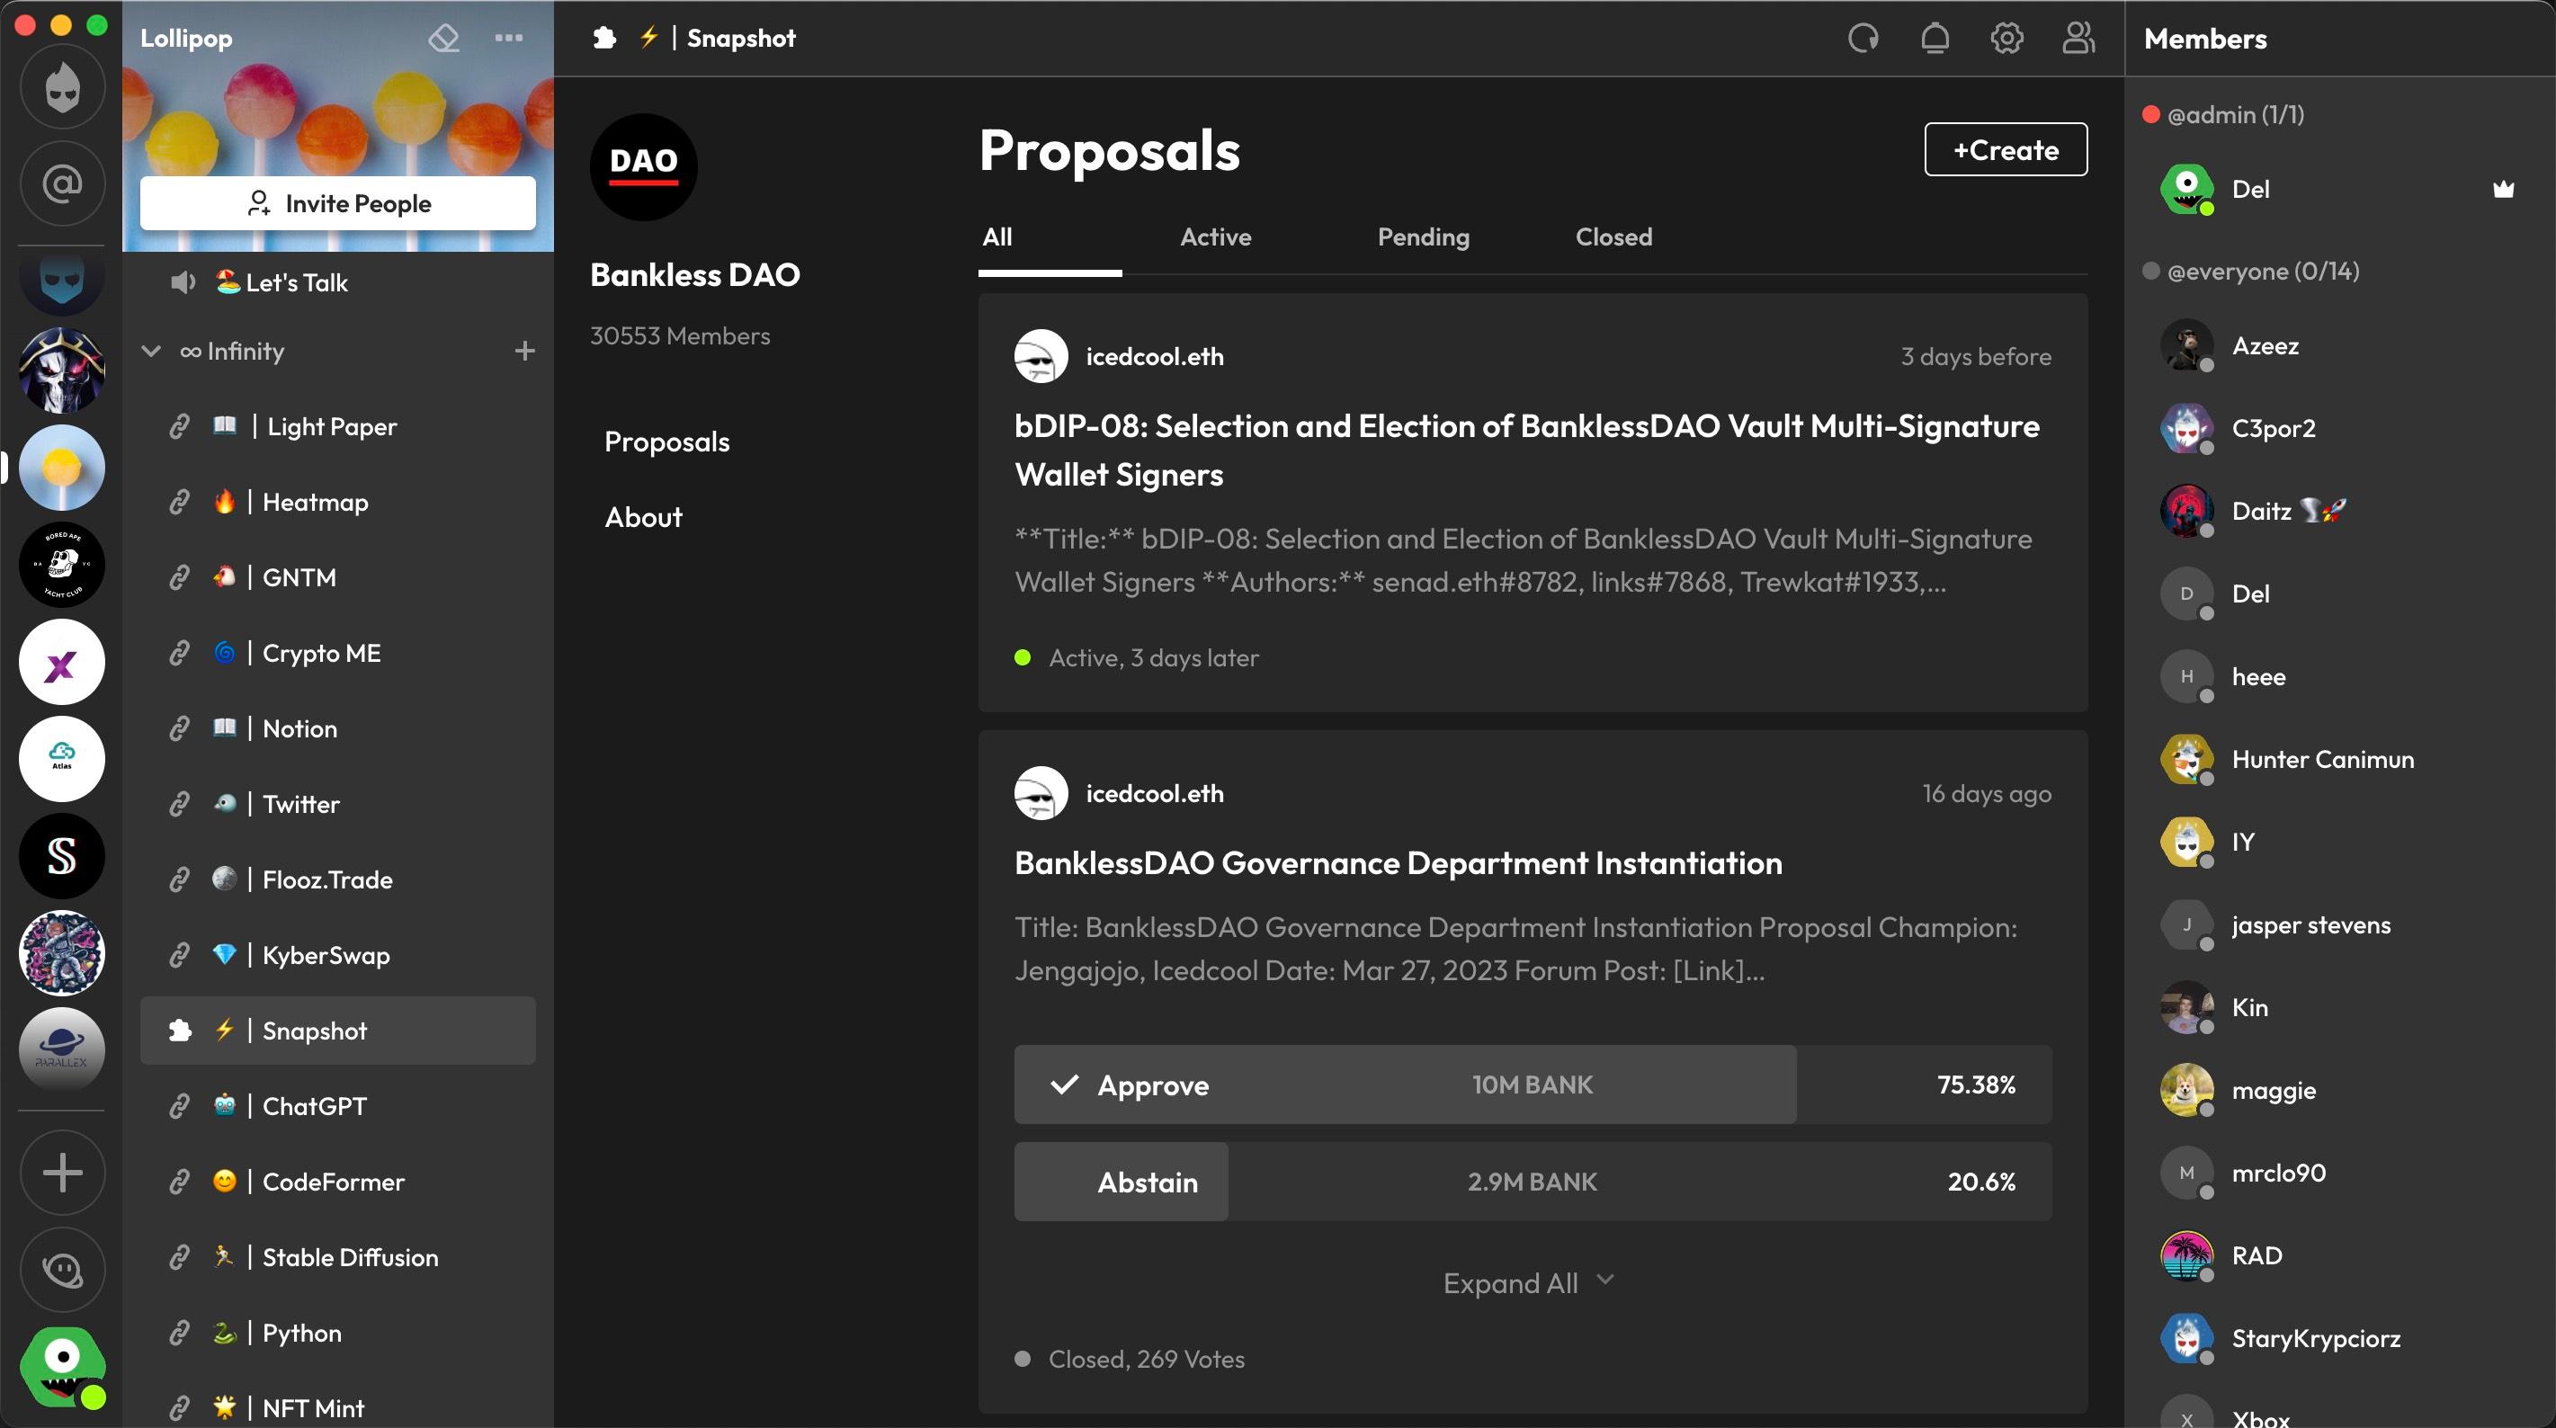Viewport: 2556px width, 1428px height.
Task: Open the CodeFormer channel
Action: (x=337, y=1181)
